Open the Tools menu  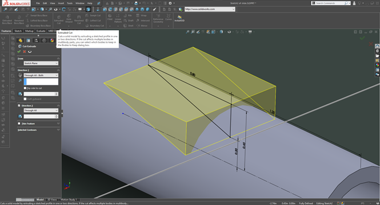70,3
